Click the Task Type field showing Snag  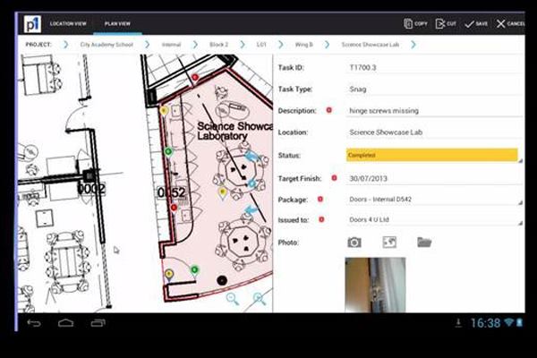tap(434, 89)
